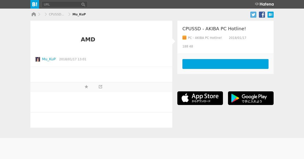Download from the App Store badge
Screen dimensions: 304x159
pyautogui.click(x=200, y=98)
